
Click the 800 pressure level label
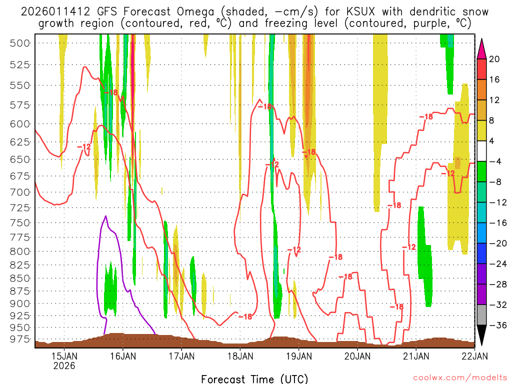point(20,251)
